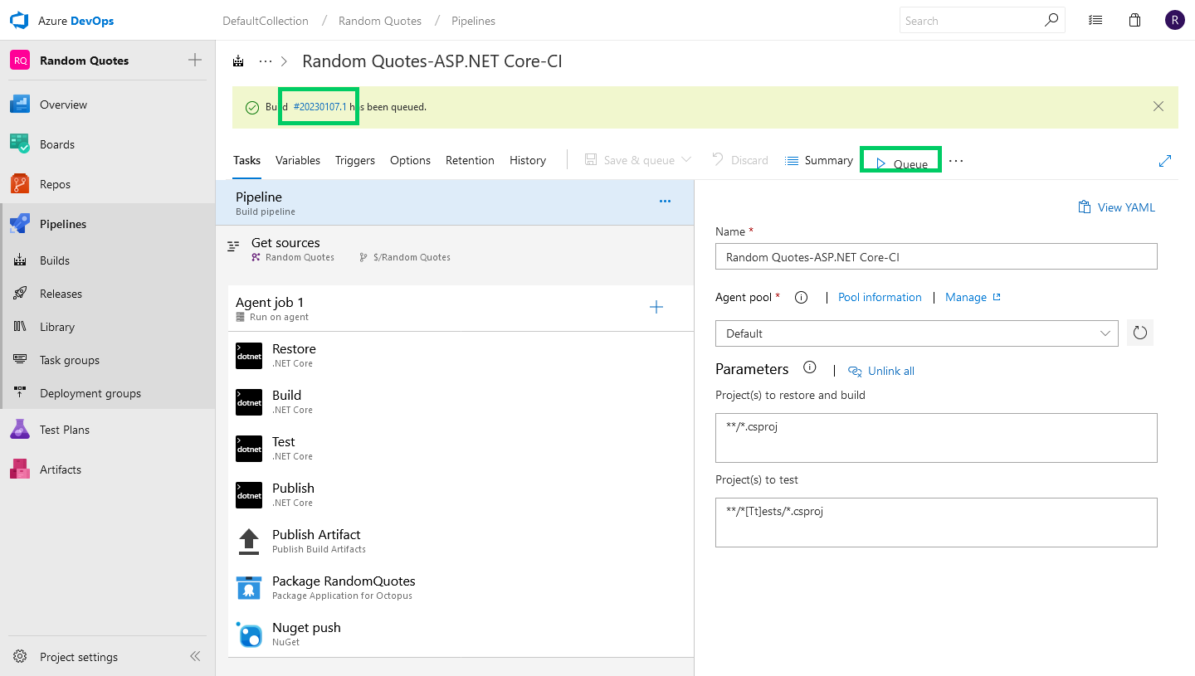The height and width of the screenshot is (676, 1195).
Task: Switch to the Triggers tab
Action: 355,160
